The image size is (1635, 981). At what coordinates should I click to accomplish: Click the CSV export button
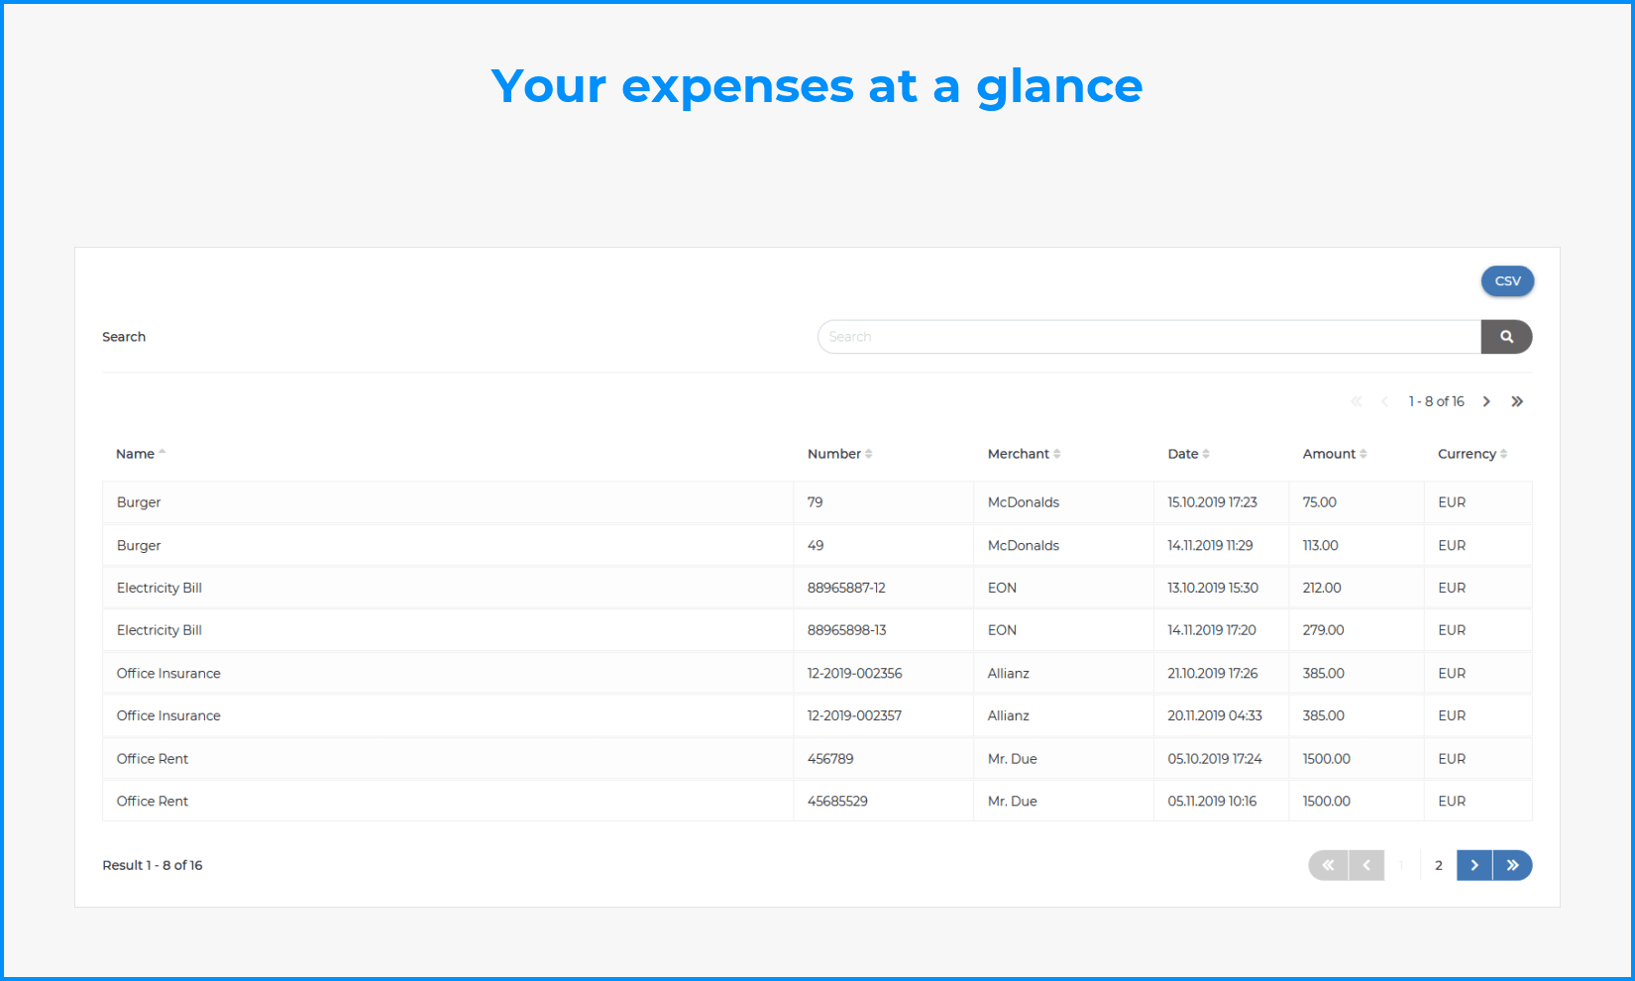(x=1507, y=281)
